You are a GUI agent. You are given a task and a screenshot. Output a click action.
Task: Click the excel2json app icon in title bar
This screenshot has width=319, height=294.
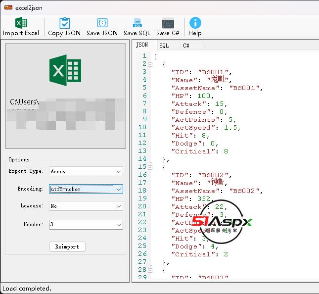8,7
